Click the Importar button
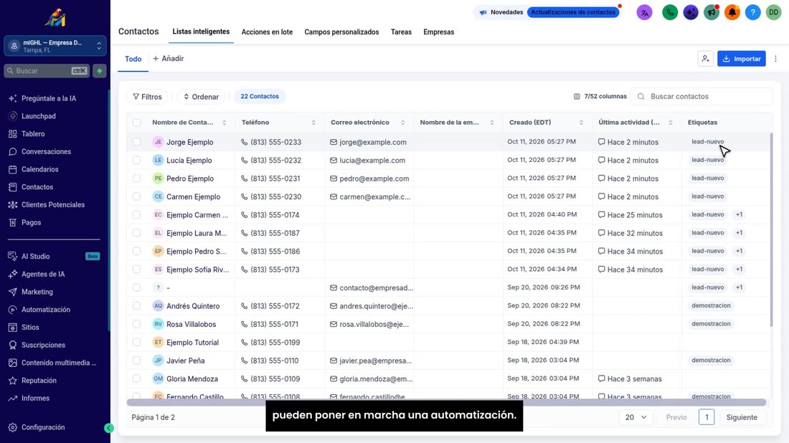Viewport: 789px width, 443px height. click(741, 59)
